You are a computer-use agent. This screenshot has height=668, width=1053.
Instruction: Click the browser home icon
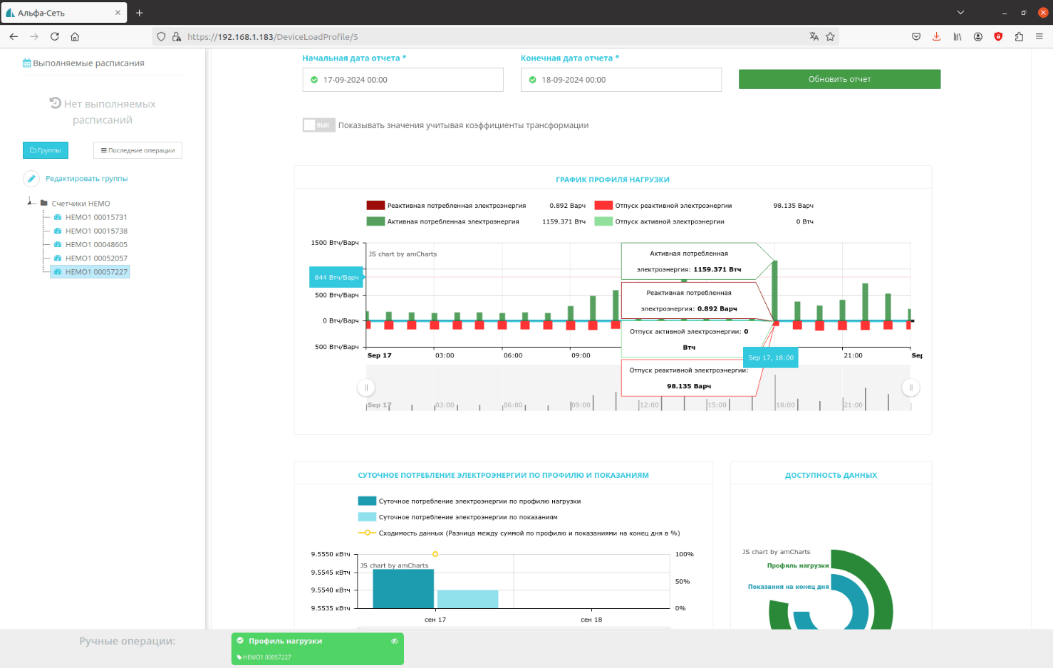[75, 36]
